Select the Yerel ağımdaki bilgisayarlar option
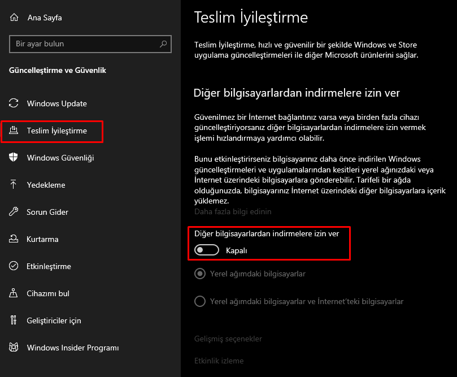Viewport: 457px width, 377px height. click(x=199, y=274)
